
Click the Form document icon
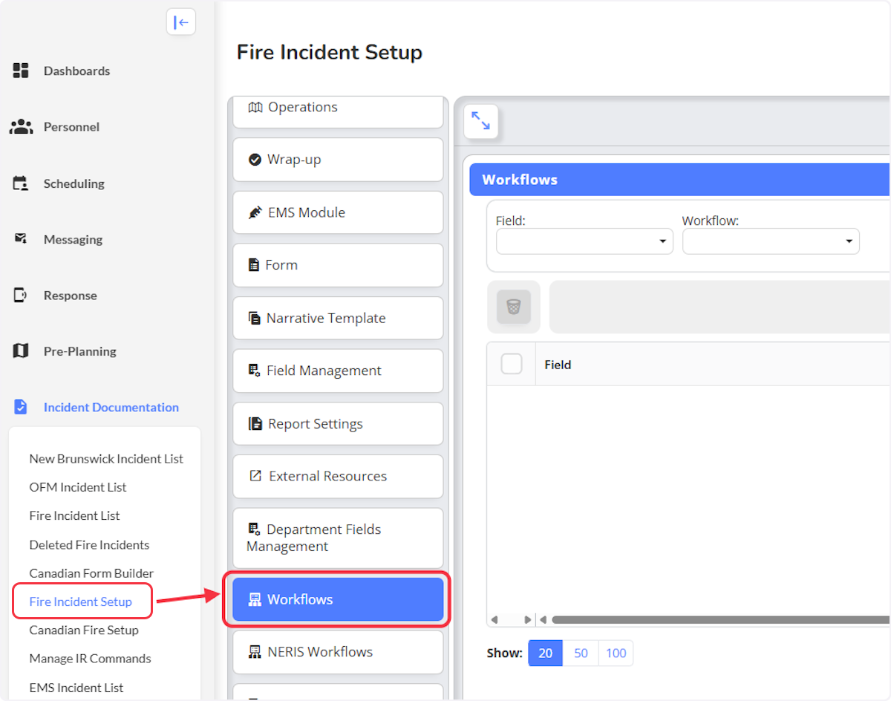pos(253,265)
